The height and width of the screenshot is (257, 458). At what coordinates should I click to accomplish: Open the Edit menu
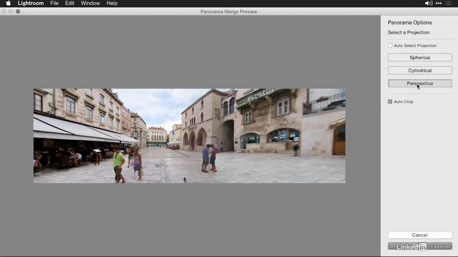point(70,3)
